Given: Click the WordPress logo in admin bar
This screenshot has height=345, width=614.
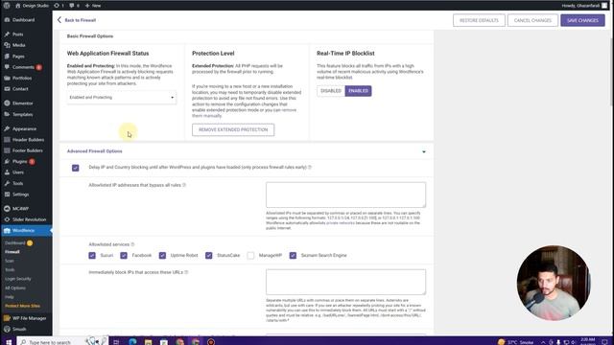Looking at the screenshot, I should tap(7, 6).
